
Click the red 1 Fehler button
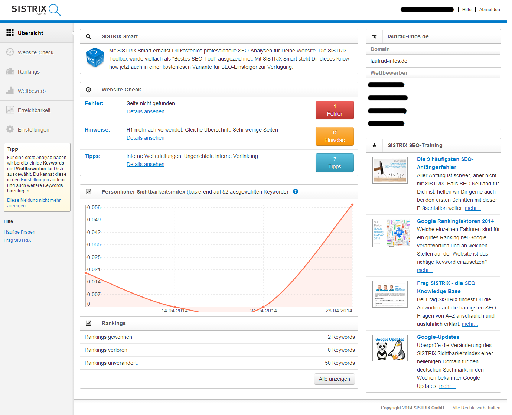pyautogui.click(x=335, y=110)
